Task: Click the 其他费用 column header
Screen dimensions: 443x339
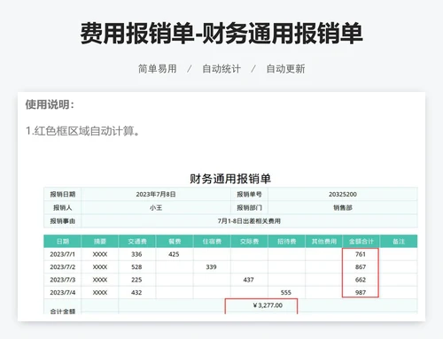Action: (x=324, y=242)
